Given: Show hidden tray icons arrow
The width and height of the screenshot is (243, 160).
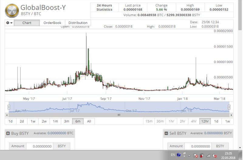Looking at the screenshot, I should pyautogui.click(x=190, y=155).
